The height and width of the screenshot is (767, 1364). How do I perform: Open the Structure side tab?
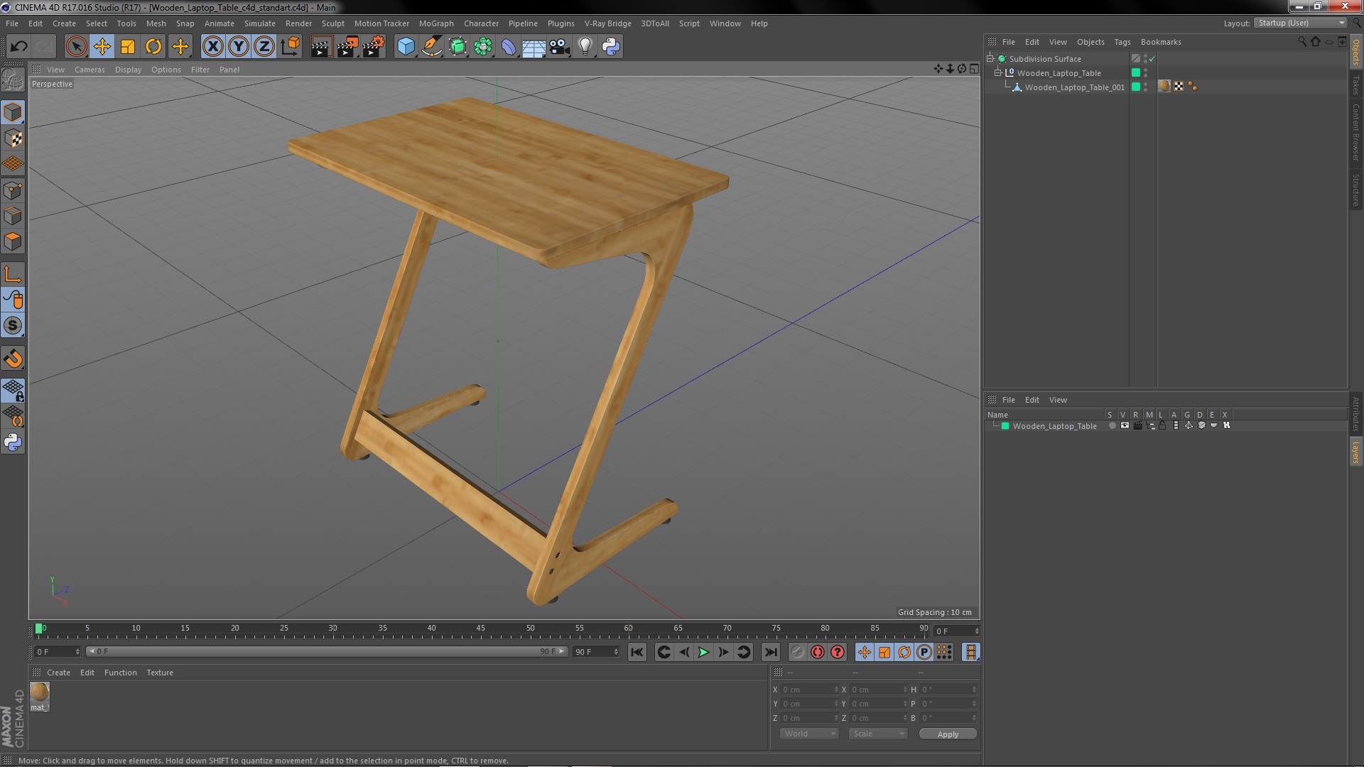[x=1355, y=190]
